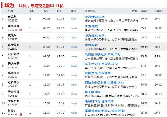Click the 储能 tag in 伊戈尔 row
This screenshot has width=167, height=118.
coord(94,17)
